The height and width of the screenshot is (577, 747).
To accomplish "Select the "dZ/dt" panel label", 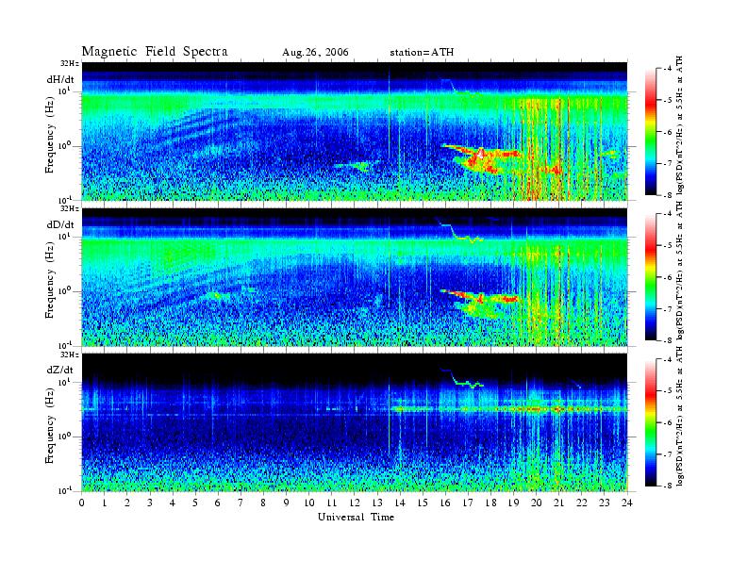I will coord(60,370).
